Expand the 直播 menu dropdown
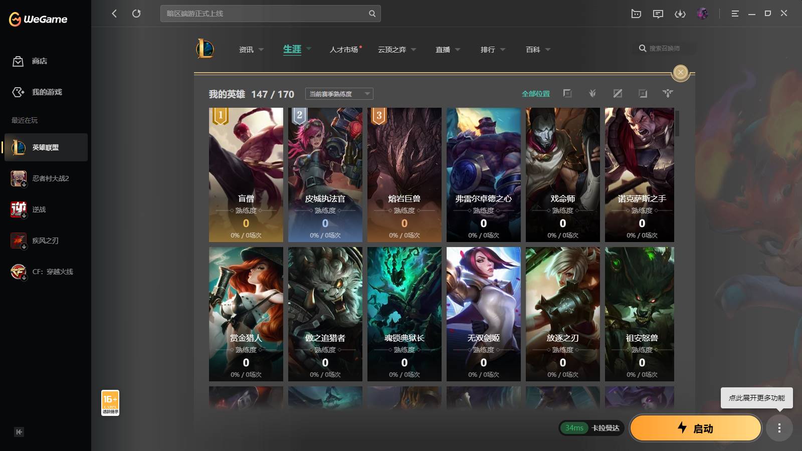Screen dimensions: 802x451 [458, 50]
